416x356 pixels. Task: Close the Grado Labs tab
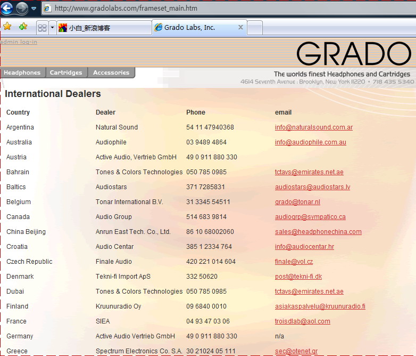(x=240, y=27)
